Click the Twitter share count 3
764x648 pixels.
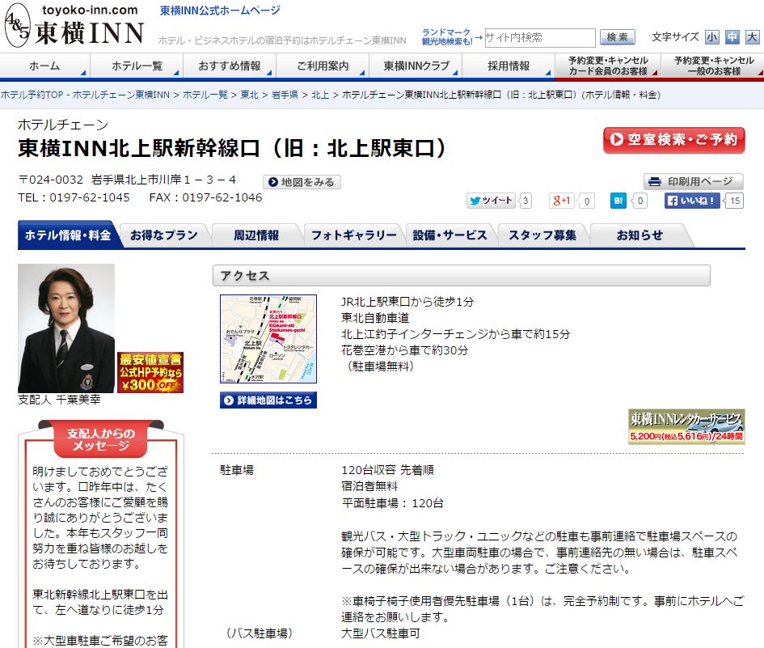(526, 201)
